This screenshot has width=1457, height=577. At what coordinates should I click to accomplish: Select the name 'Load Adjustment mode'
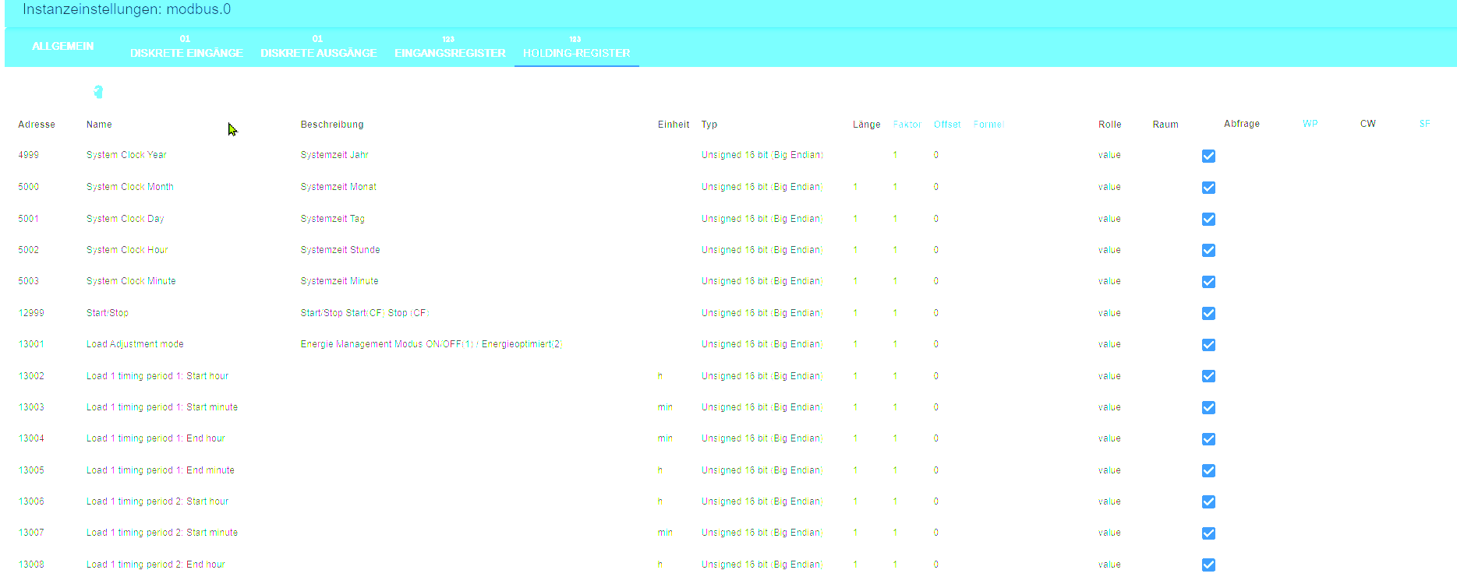coord(135,344)
